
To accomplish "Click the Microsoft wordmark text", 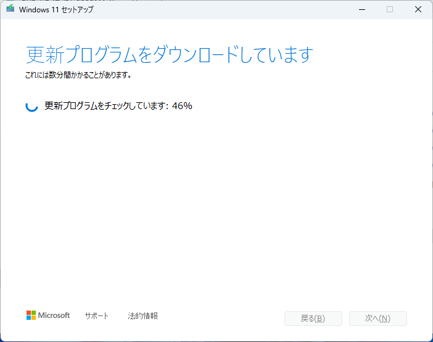I will coord(54,316).
